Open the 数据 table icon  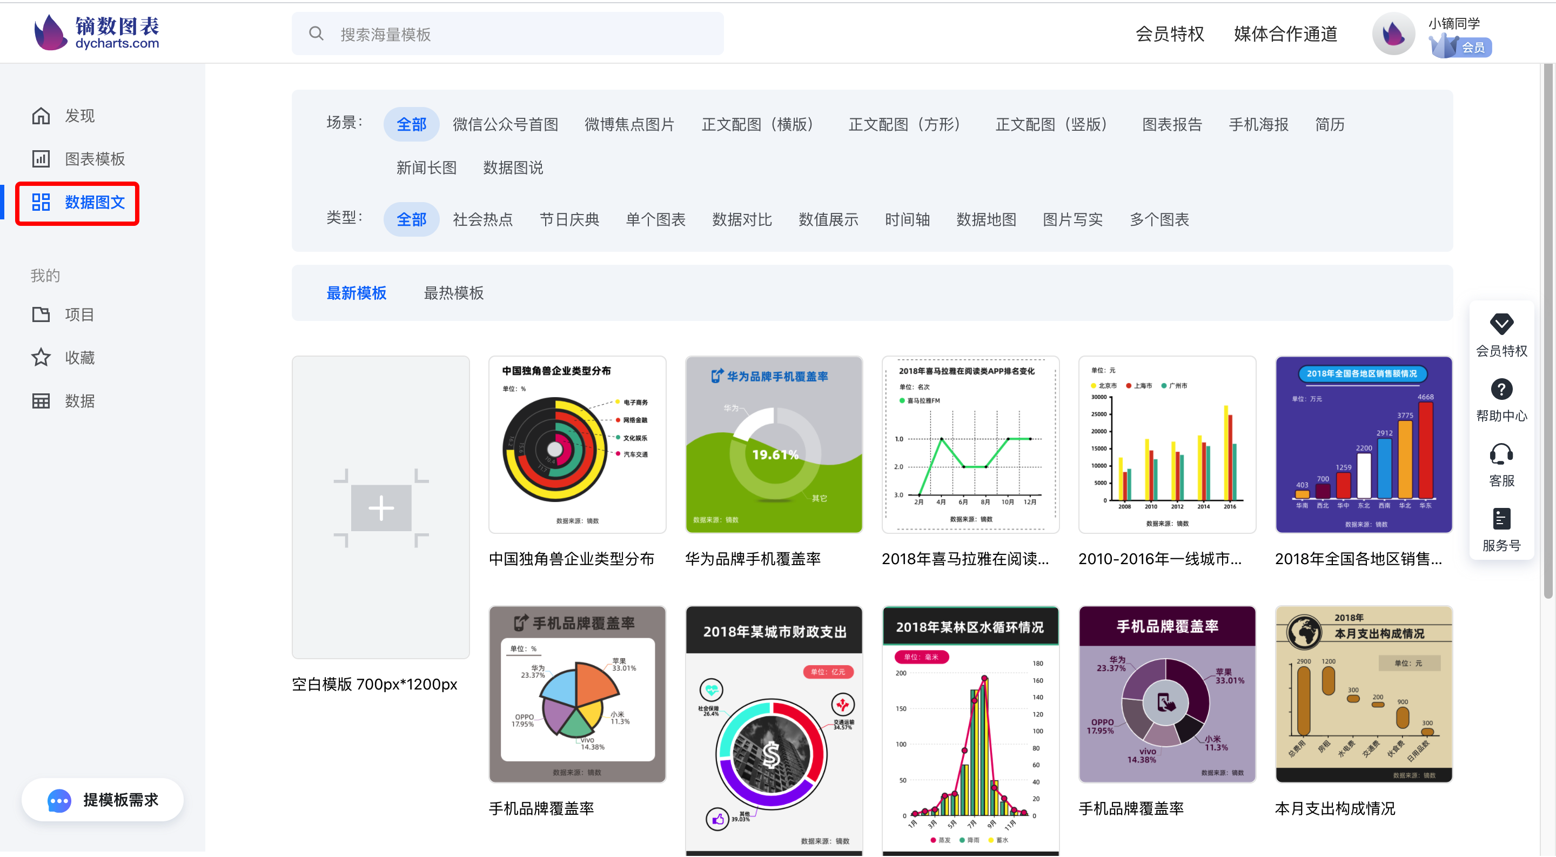coord(41,401)
